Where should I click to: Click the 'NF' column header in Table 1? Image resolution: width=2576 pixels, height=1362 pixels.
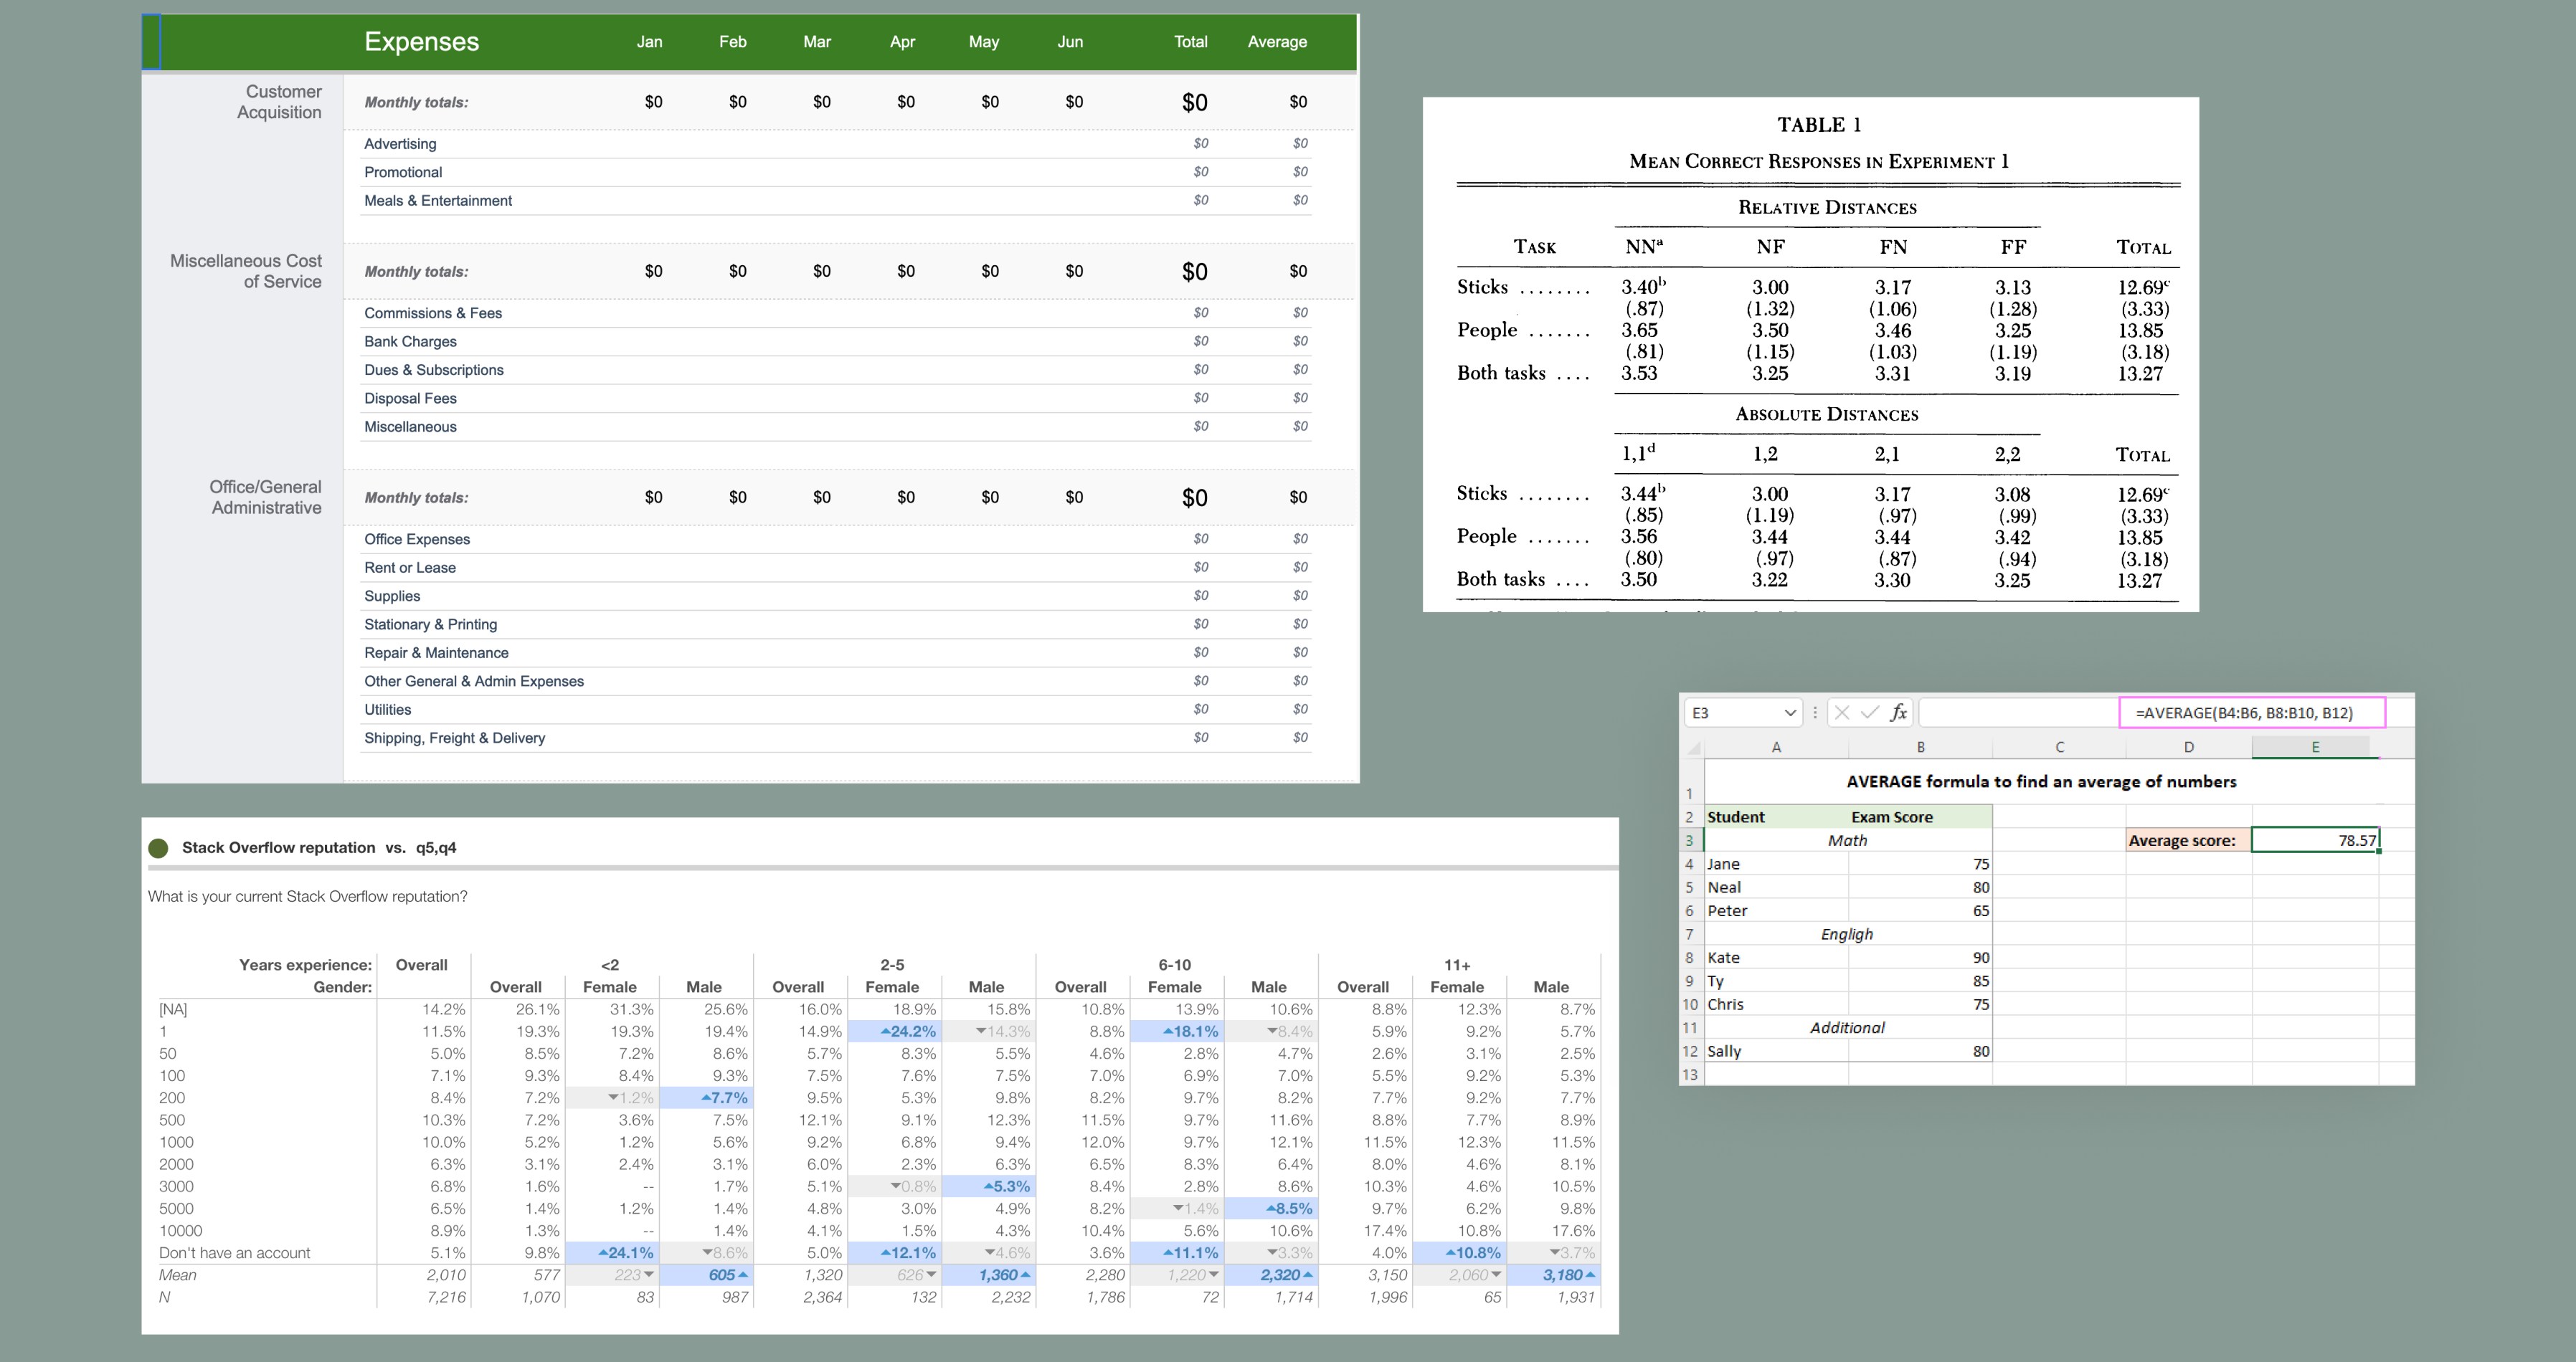tap(1770, 247)
